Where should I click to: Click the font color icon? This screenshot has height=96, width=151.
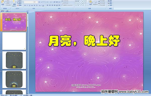pos(43,5)
